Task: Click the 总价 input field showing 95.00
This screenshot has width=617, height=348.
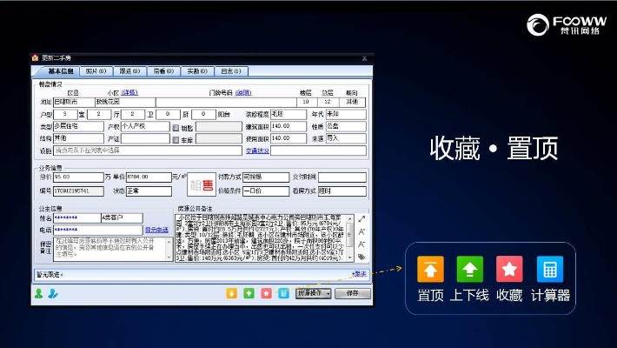Action: 78,177
